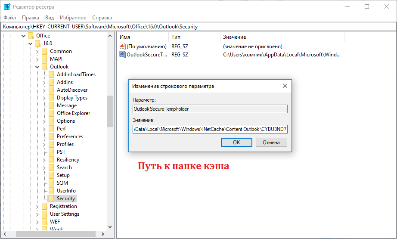The width and height of the screenshot is (397, 239).
Task: Click the (По умолчанию) string value icon
Action: coord(122,46)
